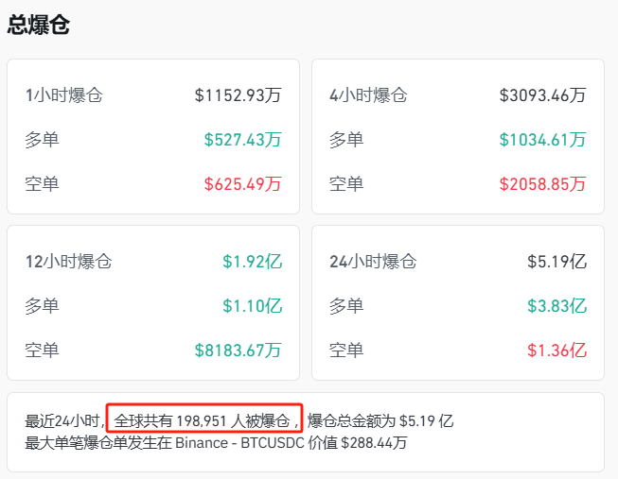Click the 12-hour long value $1.10亿
The height and width of the screenshot is (479, 618).
click(253, 305)
